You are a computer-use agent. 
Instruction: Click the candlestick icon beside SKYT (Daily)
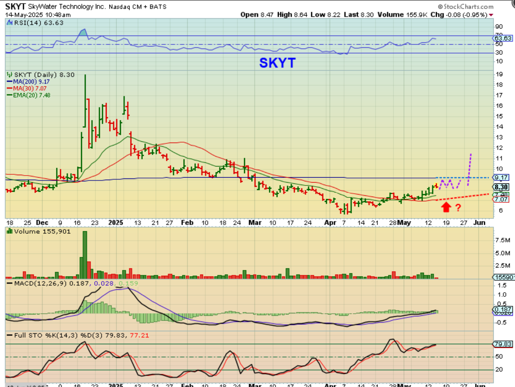pyautogui.click(x=10, y=75)
